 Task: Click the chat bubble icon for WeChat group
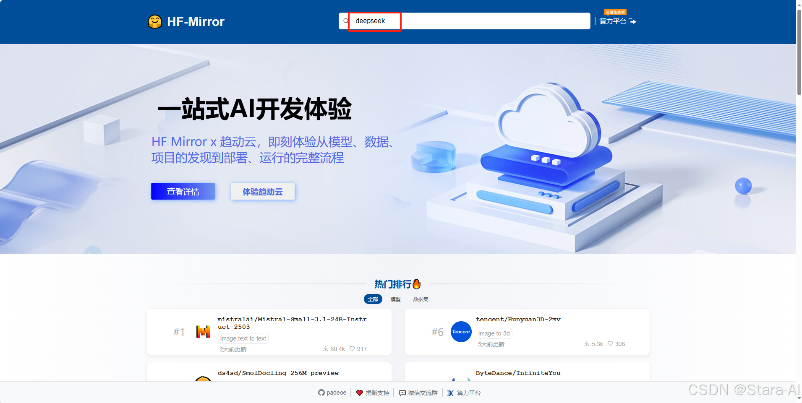click(x=402, y=393)
